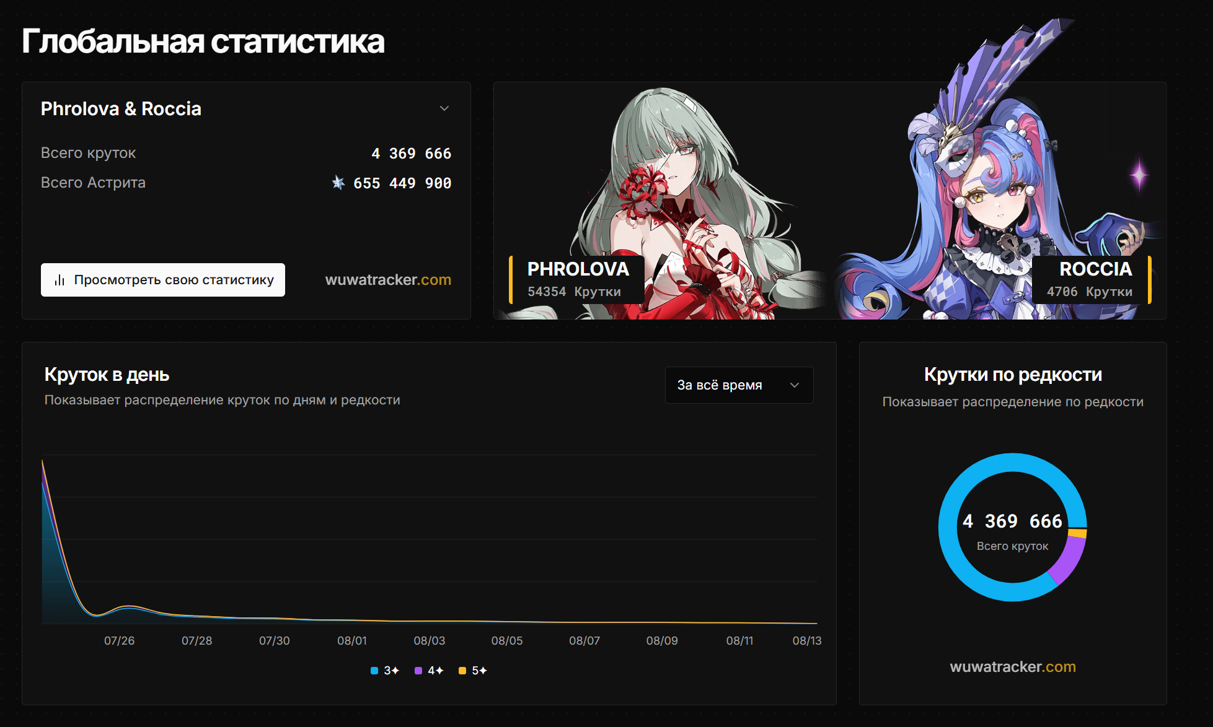The image size is (1213, 727).
Task: Open the 'За всё время' time range dropdown
Action: pos(739,385)
